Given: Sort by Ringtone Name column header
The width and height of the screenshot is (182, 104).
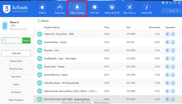Looking at the screenshot, I should (x=52, y=27).
